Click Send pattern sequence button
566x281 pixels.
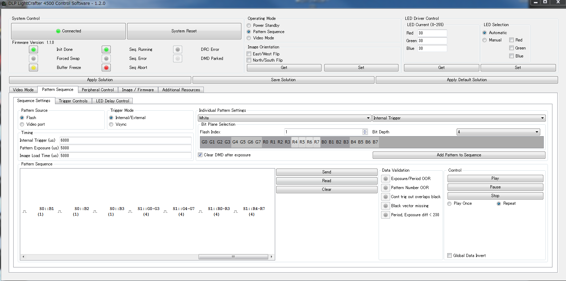click(327, 172)
